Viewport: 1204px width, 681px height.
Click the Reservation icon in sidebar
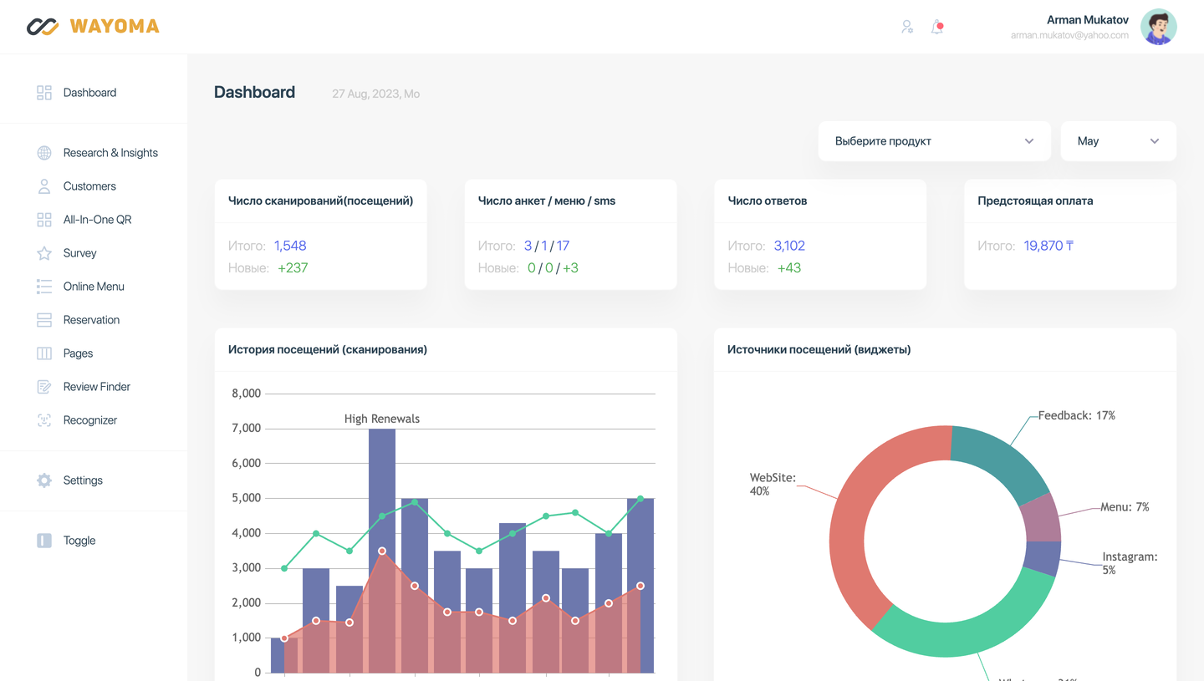(x=44, y=320)
